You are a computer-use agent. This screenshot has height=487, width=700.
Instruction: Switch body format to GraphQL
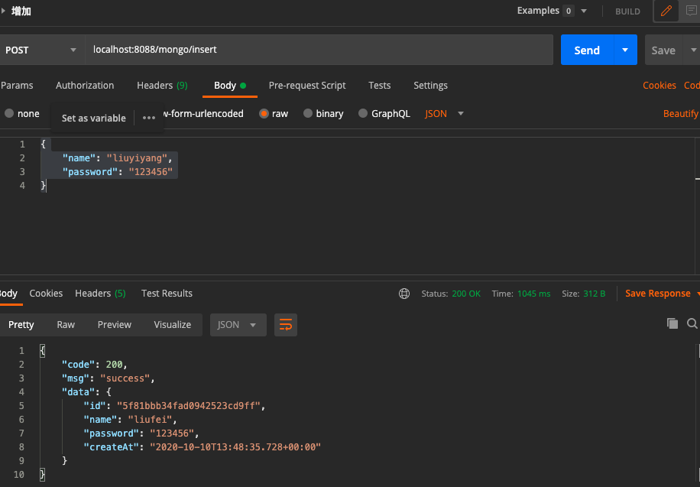pyautogui.click(x=384, y=113)
